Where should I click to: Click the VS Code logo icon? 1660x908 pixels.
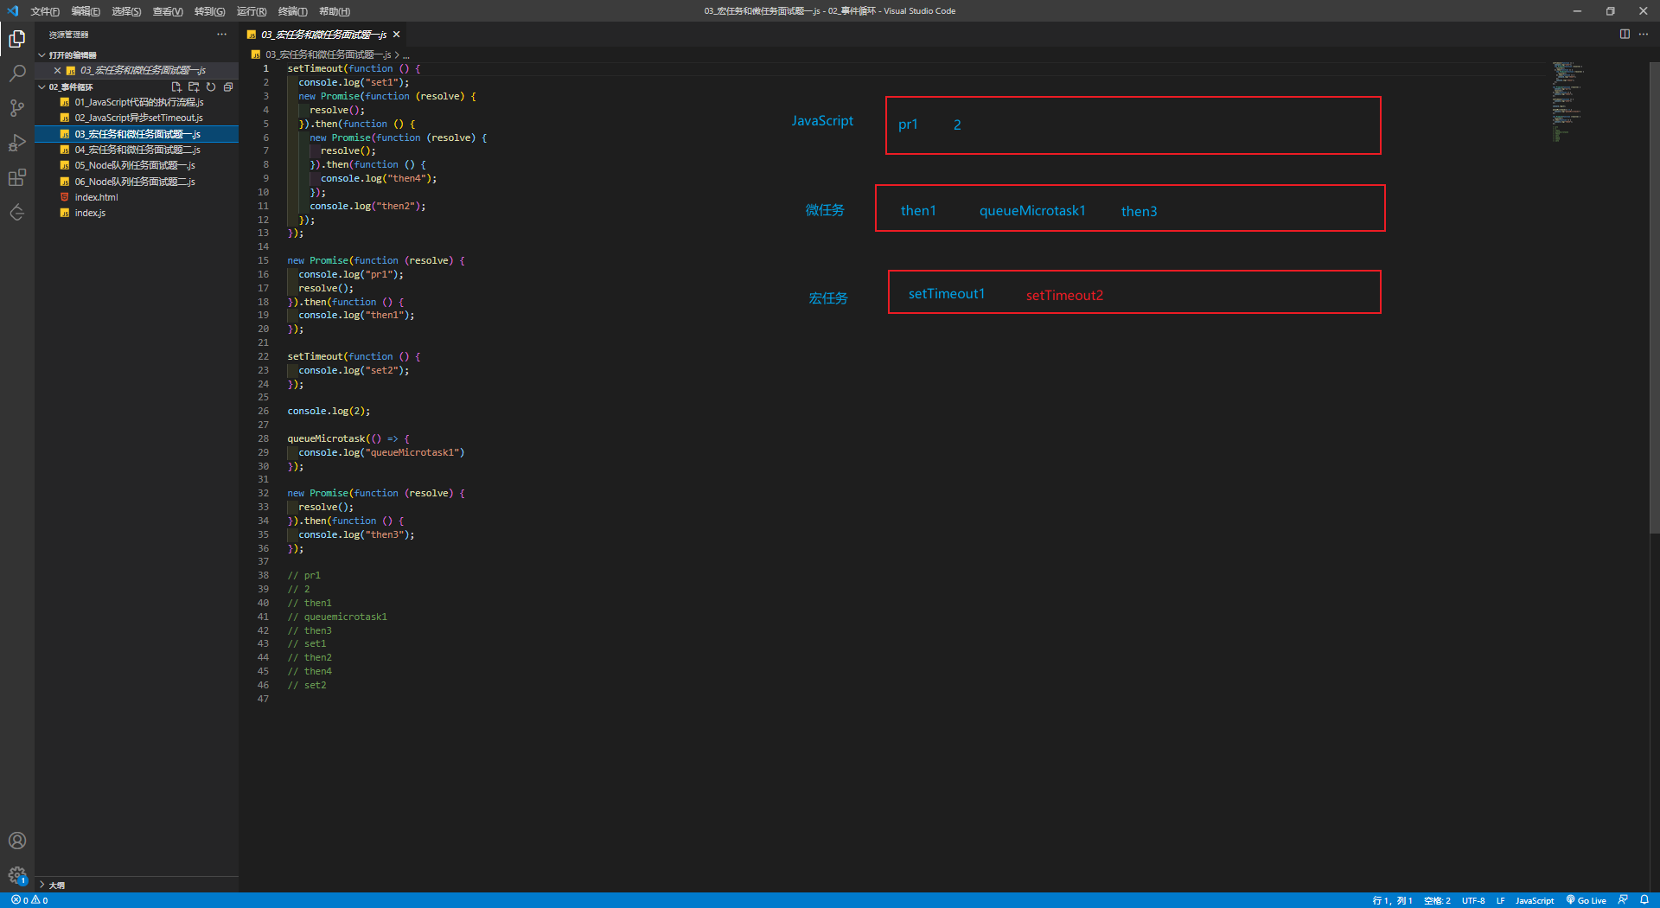point(12,11)
